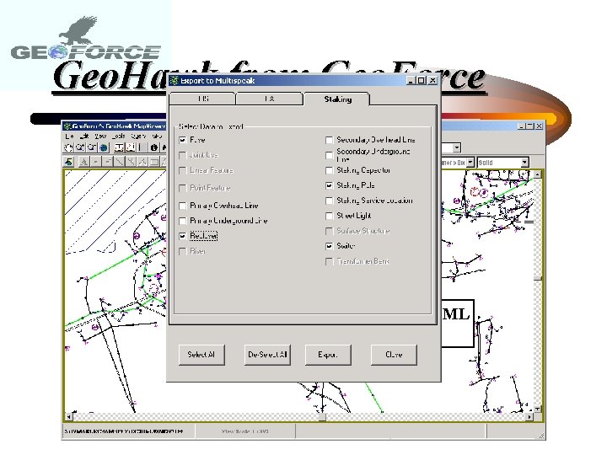Click the map scrollbar up arrow
Image resolution: width=607 pixels, height=455 pixels.
(538, 174)
